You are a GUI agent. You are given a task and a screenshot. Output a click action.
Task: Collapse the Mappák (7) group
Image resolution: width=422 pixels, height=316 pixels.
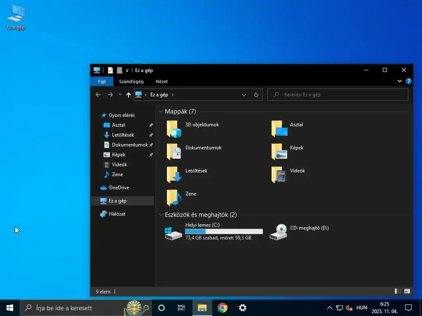[x=161, y=112]
